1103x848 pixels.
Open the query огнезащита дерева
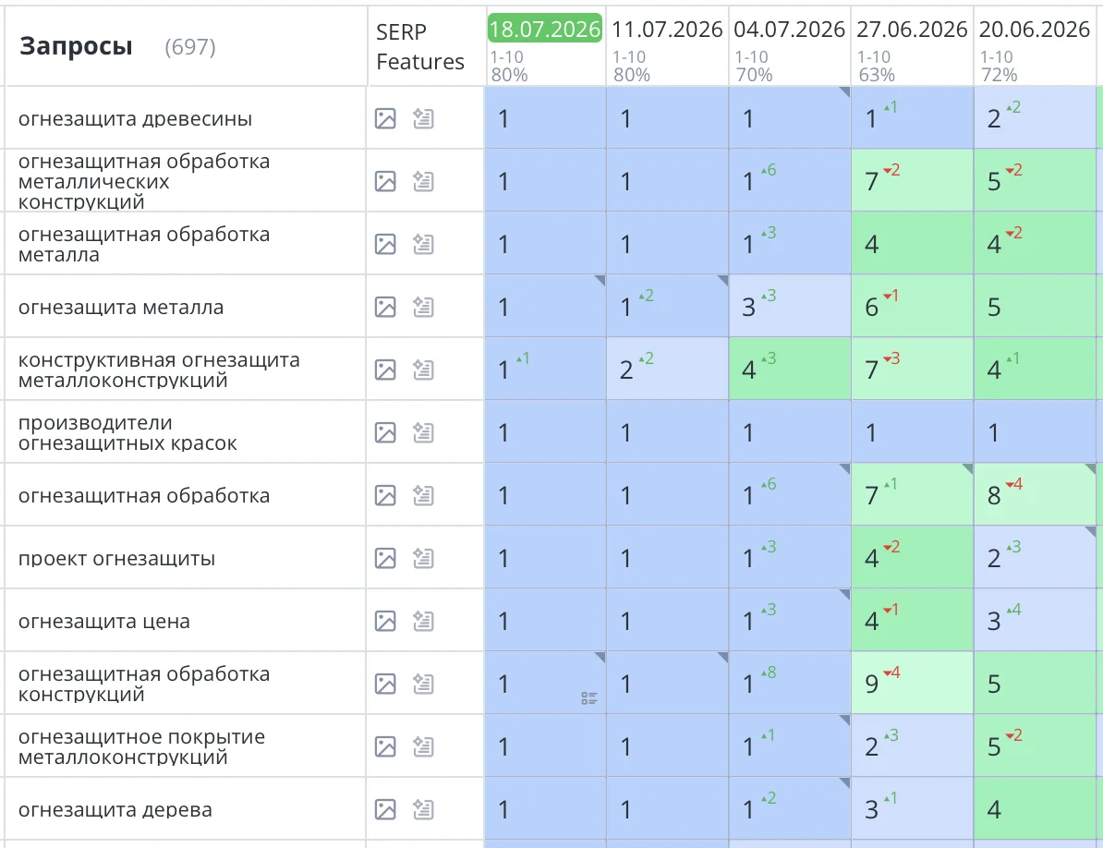pos(115,810)
